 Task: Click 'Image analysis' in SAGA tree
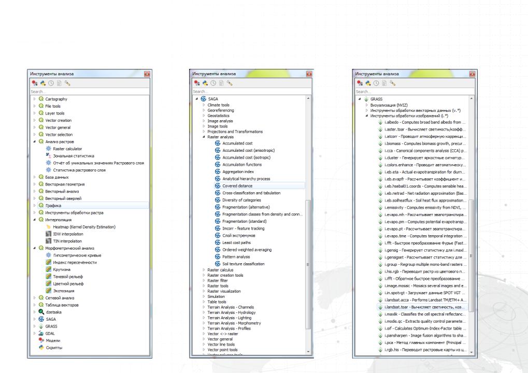220,121
